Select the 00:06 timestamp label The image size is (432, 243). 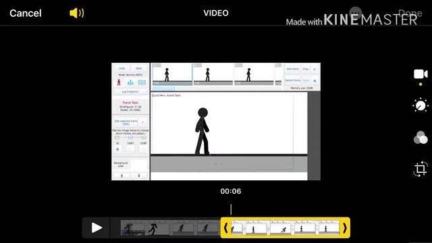pyautogui.click(x=231, y=191)
